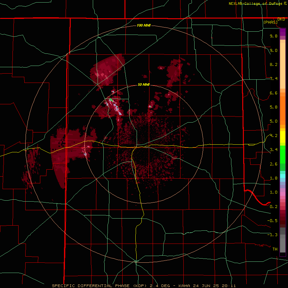Image resolution: width=288 pixels, height=288 pixels.
Task: Click the 5.8 scale value
Action: click(x=274, y=107)
